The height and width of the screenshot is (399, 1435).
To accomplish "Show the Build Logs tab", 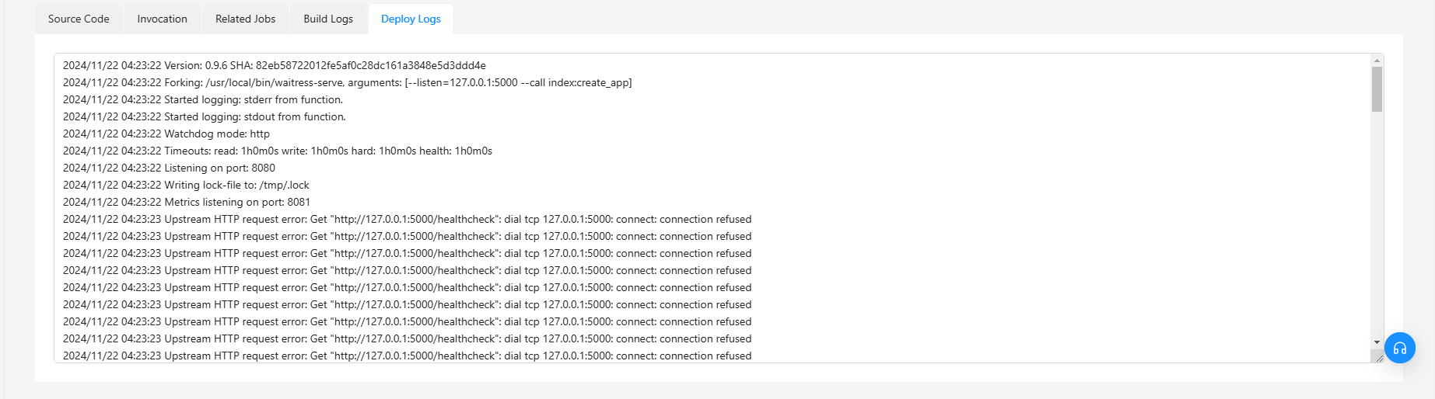I will point(328,19).
